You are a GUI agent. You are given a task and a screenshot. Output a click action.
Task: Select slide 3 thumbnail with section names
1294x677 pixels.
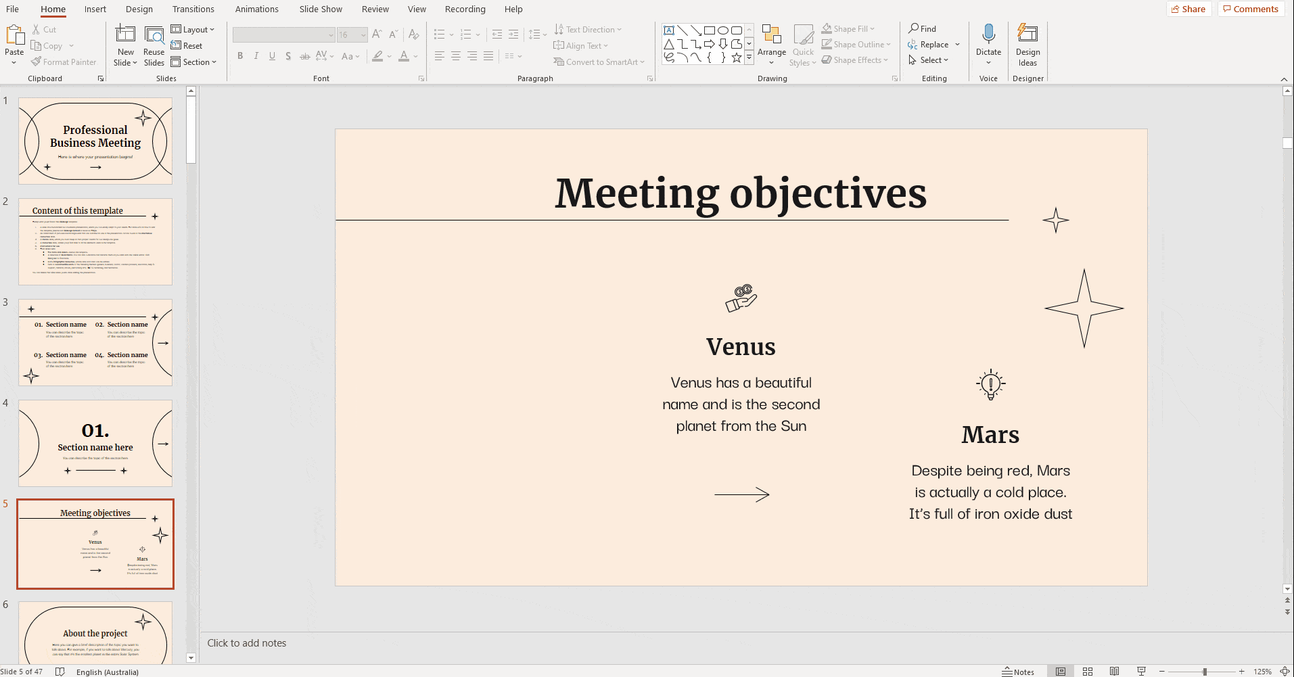point(95,343)
